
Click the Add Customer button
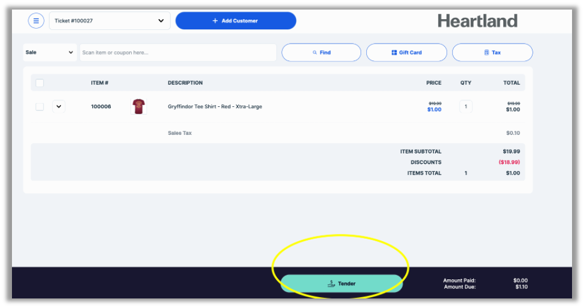236,21
